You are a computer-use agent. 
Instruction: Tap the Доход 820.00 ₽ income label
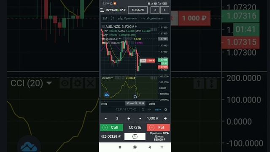(159, 138)
